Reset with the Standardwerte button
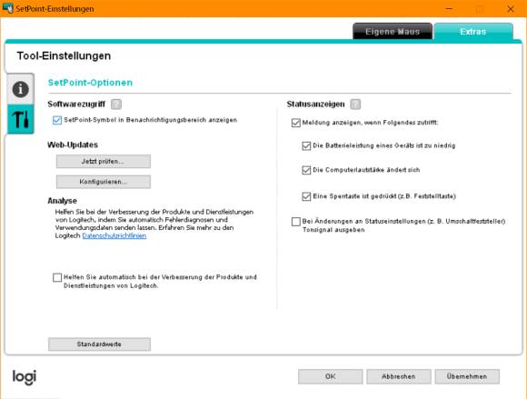 pos(99,344)
